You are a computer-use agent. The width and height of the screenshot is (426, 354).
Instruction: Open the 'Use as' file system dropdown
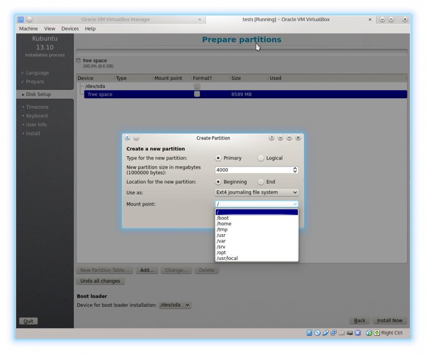click(x=257, y=192)
